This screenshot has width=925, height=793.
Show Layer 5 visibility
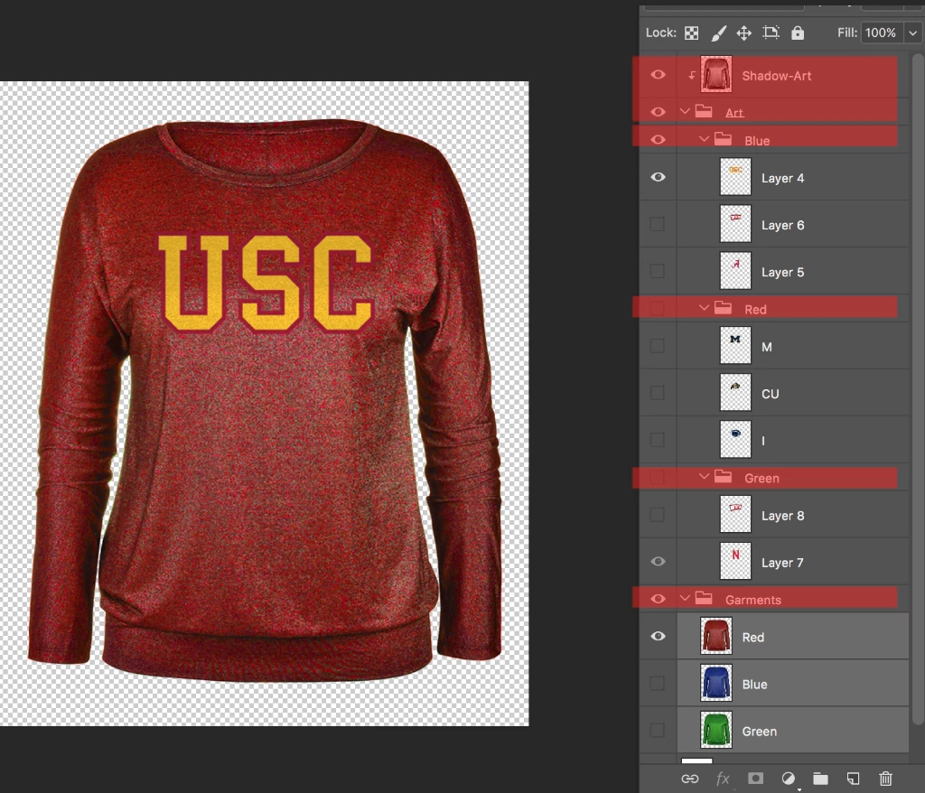658,272
